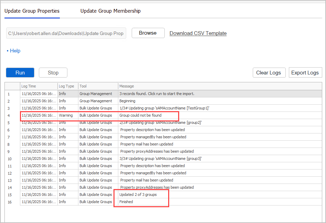Click the Stop button
326x223 pixels.
(53, 73)
